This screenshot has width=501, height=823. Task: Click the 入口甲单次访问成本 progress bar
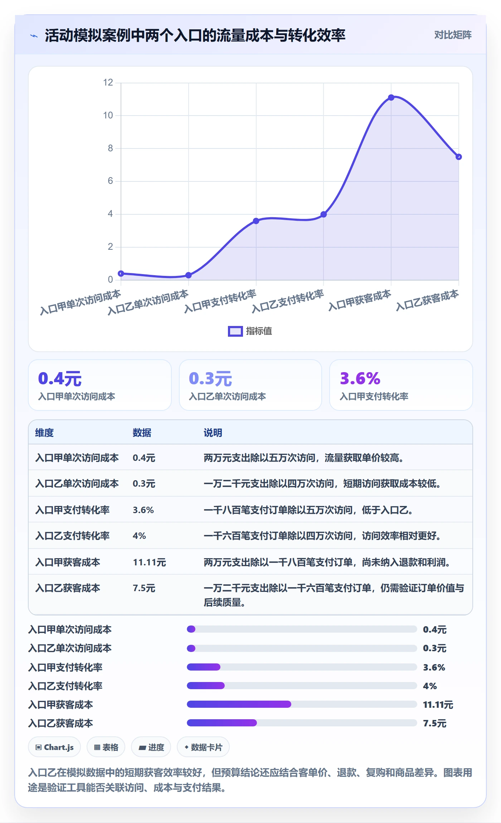click(x=302, y=629)
